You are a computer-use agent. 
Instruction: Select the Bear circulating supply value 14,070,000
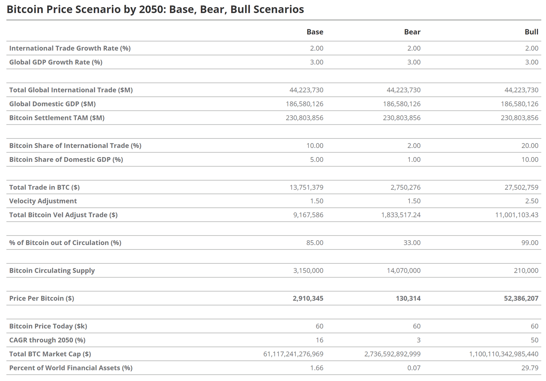pos(403,271)
